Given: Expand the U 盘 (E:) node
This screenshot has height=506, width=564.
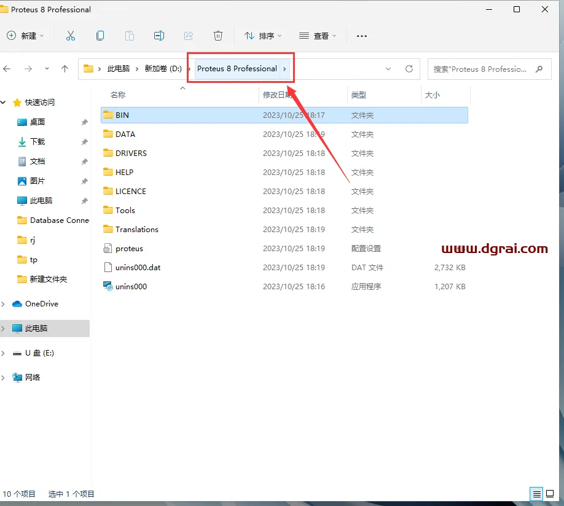Looking at the screenshot, I should tap(3, 354).
